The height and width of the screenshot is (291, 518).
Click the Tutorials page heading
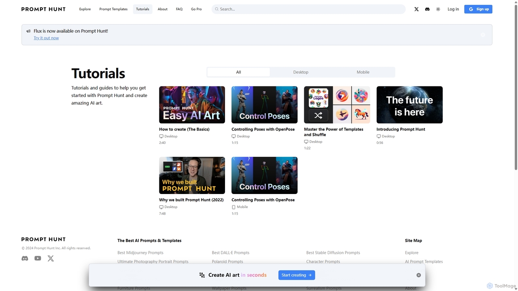point(98,74)
